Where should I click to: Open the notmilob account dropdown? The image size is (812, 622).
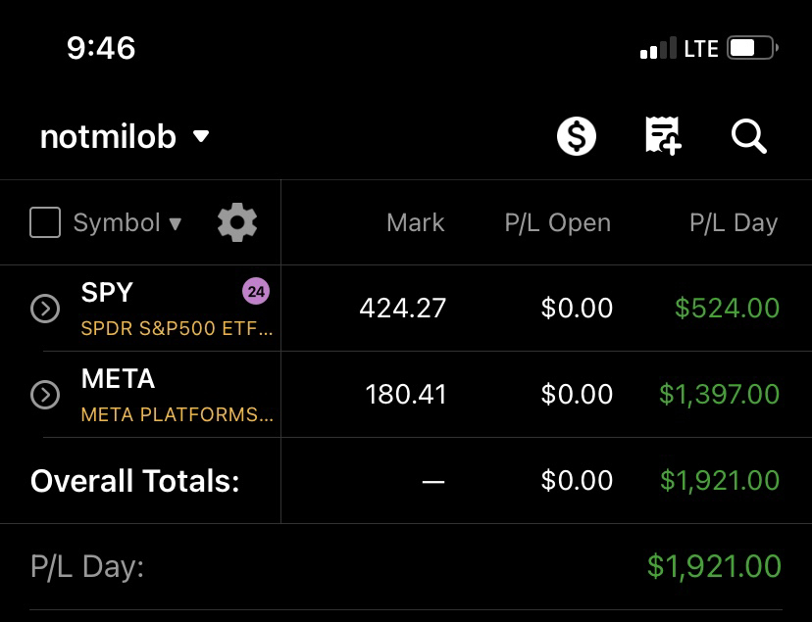[x=125, y=137]
